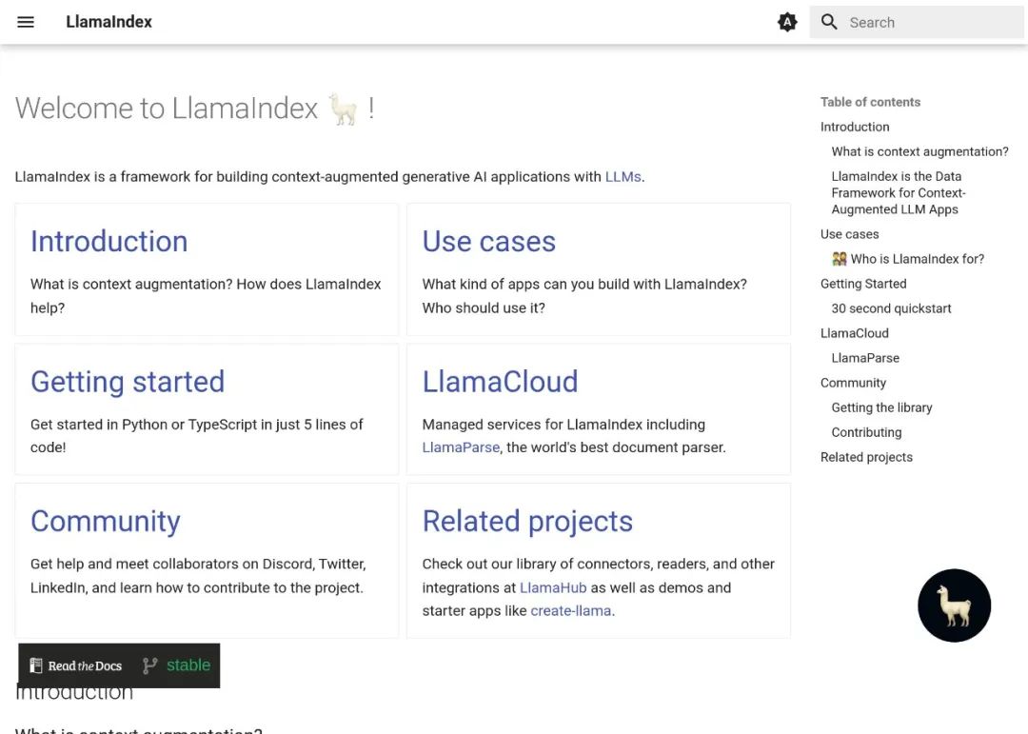Viewport: 1028px width, 734px height.
Task: Jump to Introduction in table of contents
Action: point(854,127)
